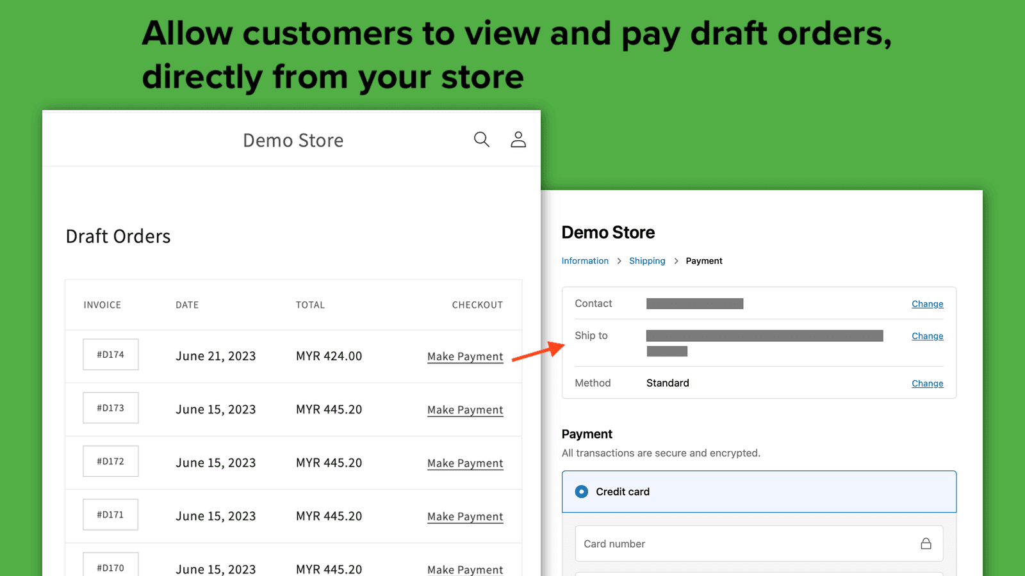Screen dimensions: 1025x576
Task: Open the customer account icon
Action: pyautogui.click(x=518, y=139)
